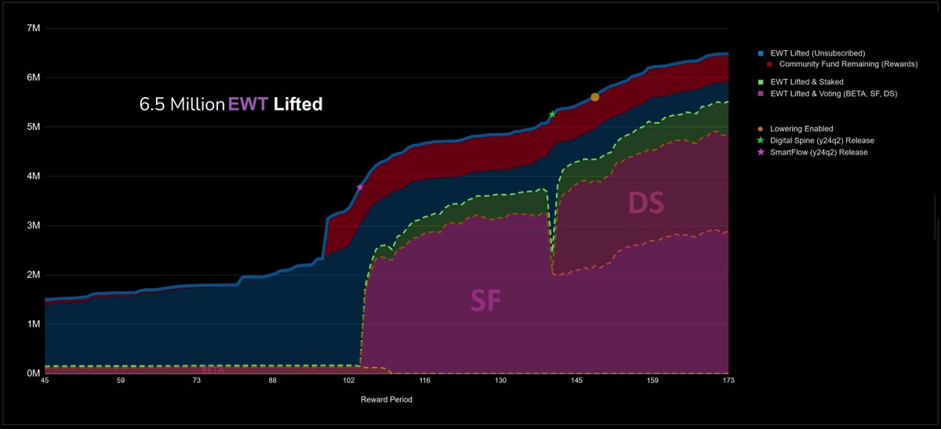Viewport: 941px width, 429px height.
Task: Click the '6.5 Million EWT Lifted' chart title
Action: [x=231, y=104]
